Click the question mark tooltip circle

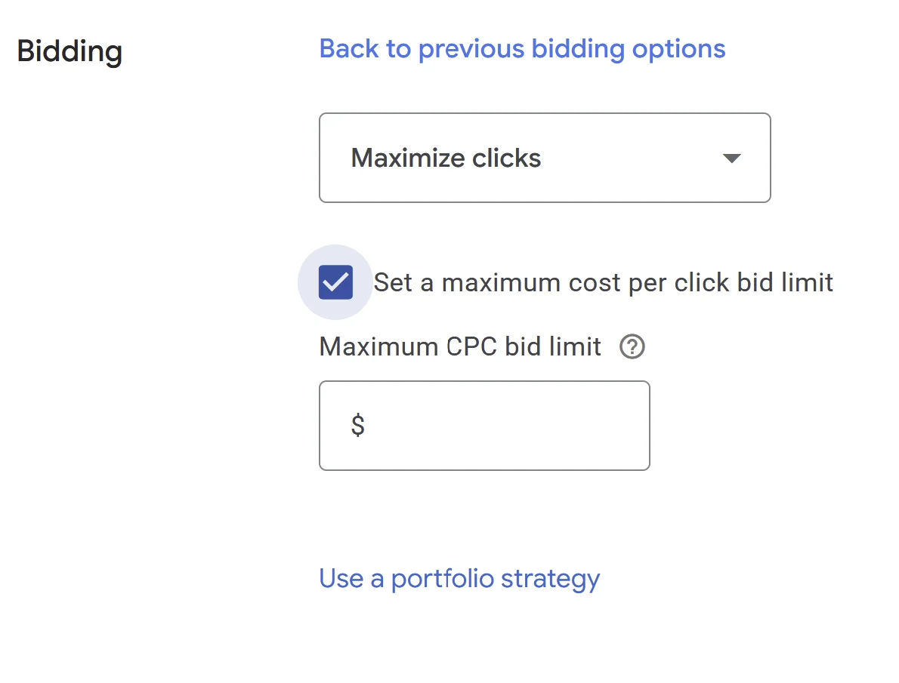pos(632,346)
